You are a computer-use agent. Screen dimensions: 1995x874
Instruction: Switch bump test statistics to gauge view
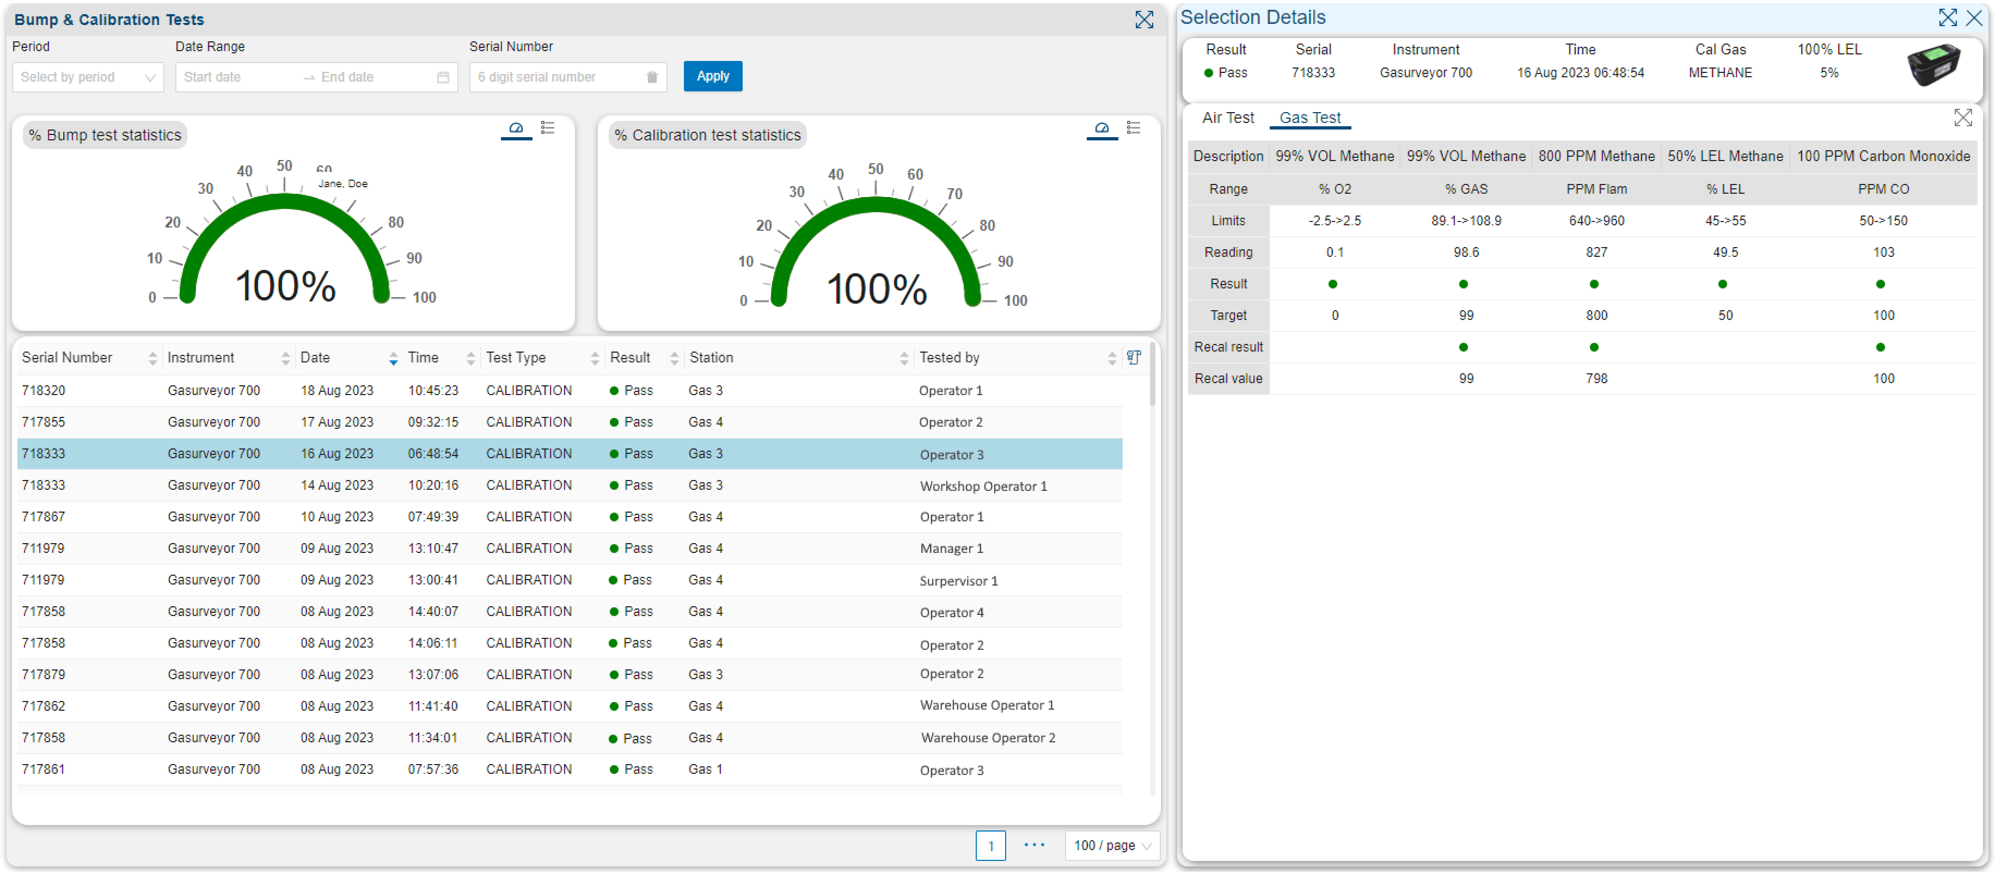click(x=516, y=128)
